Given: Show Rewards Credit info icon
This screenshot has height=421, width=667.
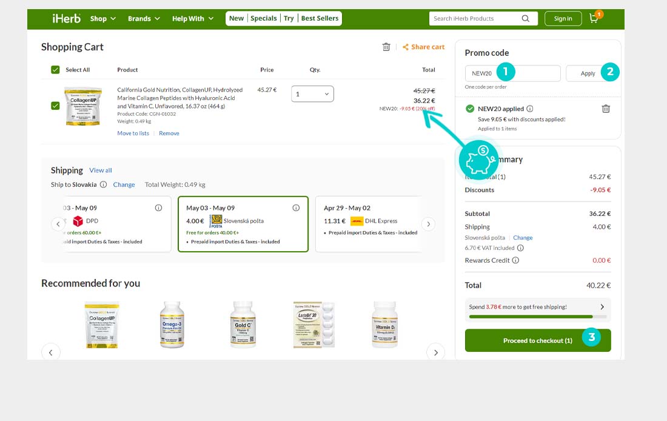Looking at the screenshot, I should pyautogui.click(x=515, y=260).
